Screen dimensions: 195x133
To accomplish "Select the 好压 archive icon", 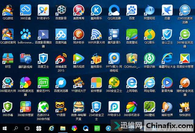I will pos(8,58).
